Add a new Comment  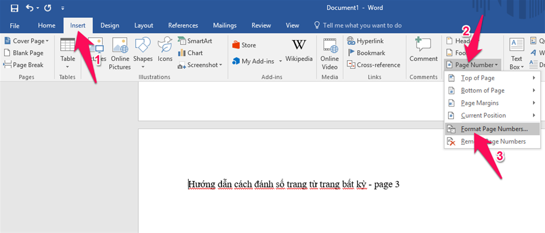[x=423, y=50]
